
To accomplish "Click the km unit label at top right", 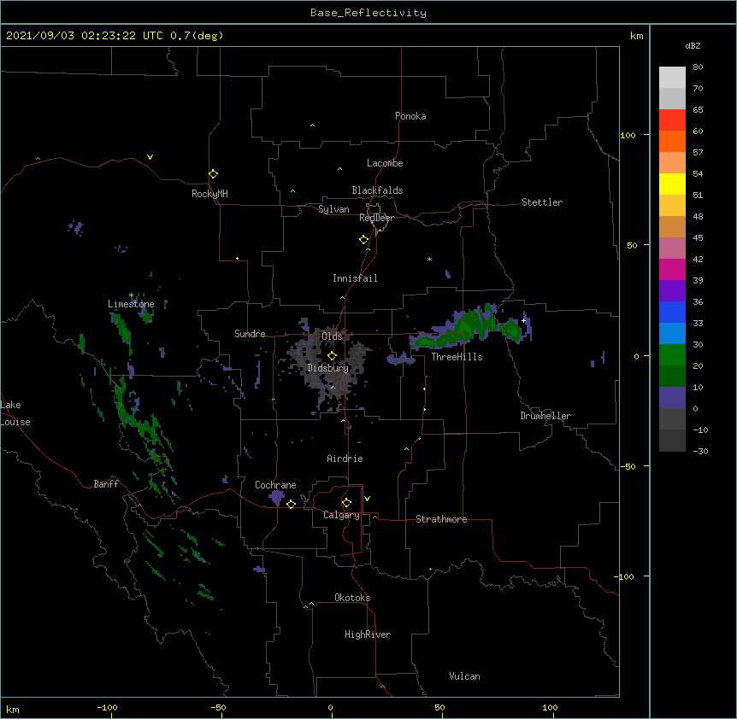I will tap(636, 36).
